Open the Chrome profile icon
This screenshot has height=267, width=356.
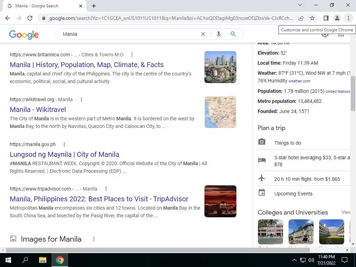point(337,18)
